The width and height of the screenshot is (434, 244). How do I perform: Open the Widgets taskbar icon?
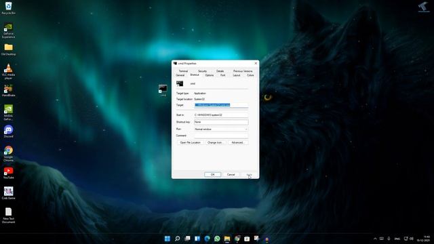[197, 239]
